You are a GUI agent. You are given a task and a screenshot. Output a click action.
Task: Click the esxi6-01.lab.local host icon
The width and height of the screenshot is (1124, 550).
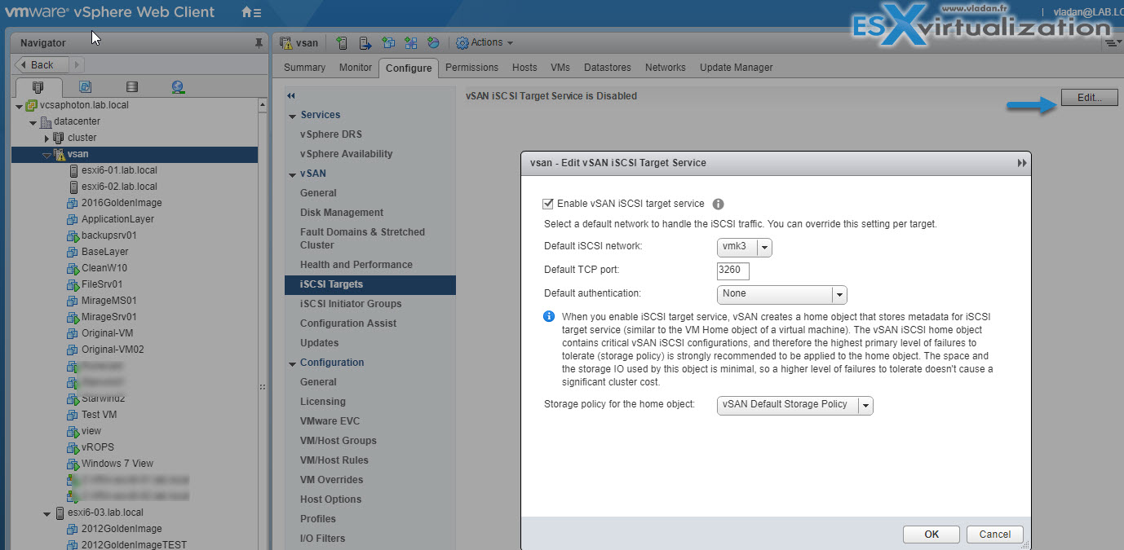point(73,170)
